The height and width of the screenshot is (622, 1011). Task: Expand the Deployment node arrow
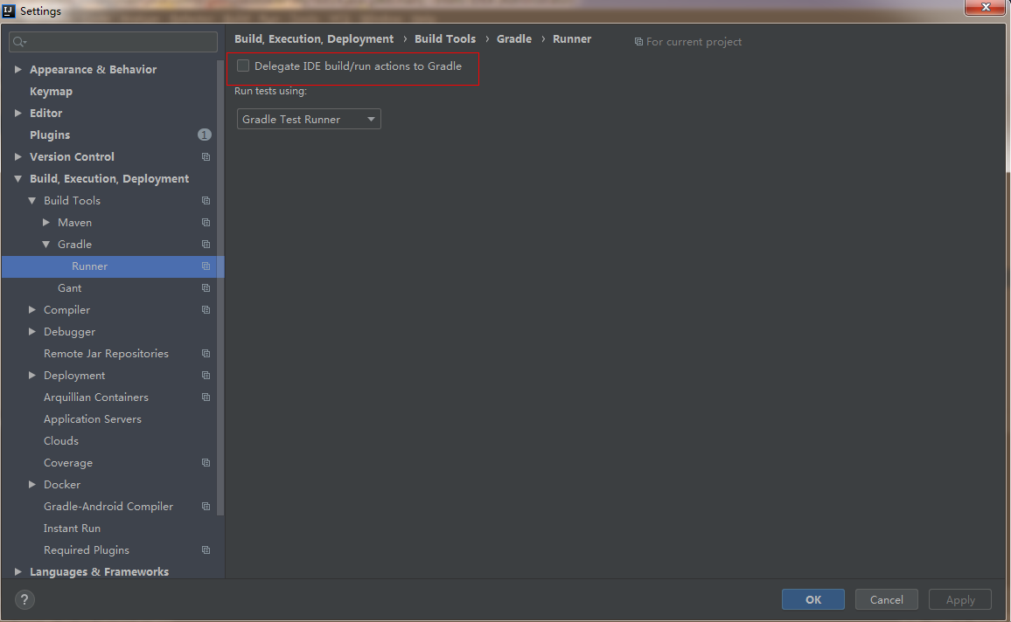pos(32,376)
